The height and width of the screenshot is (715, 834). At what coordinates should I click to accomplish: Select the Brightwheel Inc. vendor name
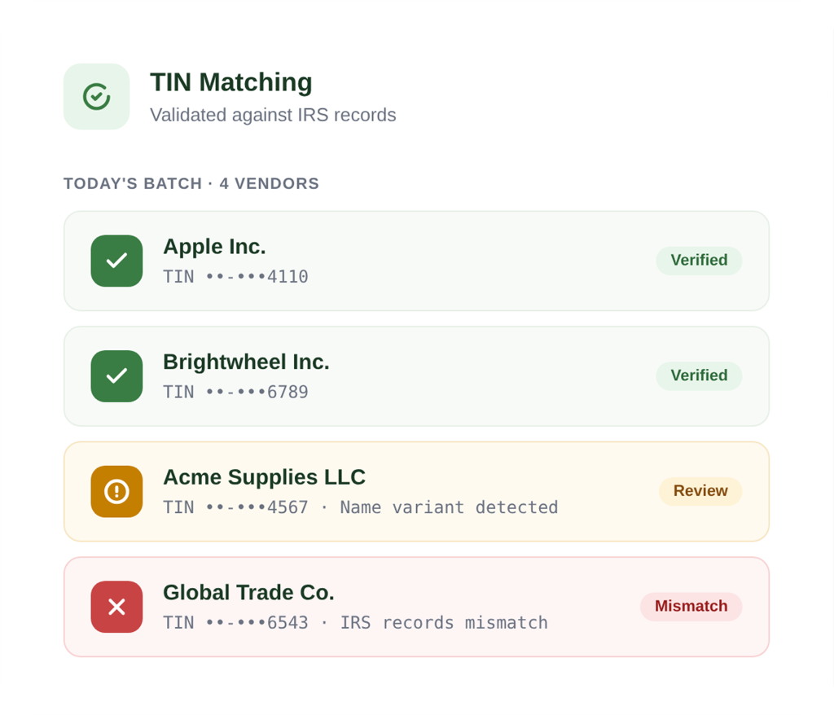246,362
